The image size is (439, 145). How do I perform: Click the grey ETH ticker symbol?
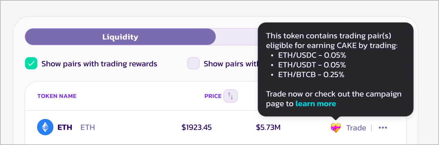click(88, 127)
